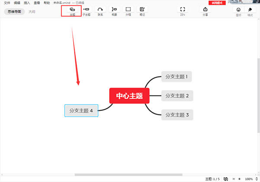Open the 文件 (File) menu
260x182 pixels.
coord(7,3)
